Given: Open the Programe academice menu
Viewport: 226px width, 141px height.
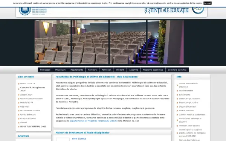Looking at the screenshot, I should (x=153, y=70).
